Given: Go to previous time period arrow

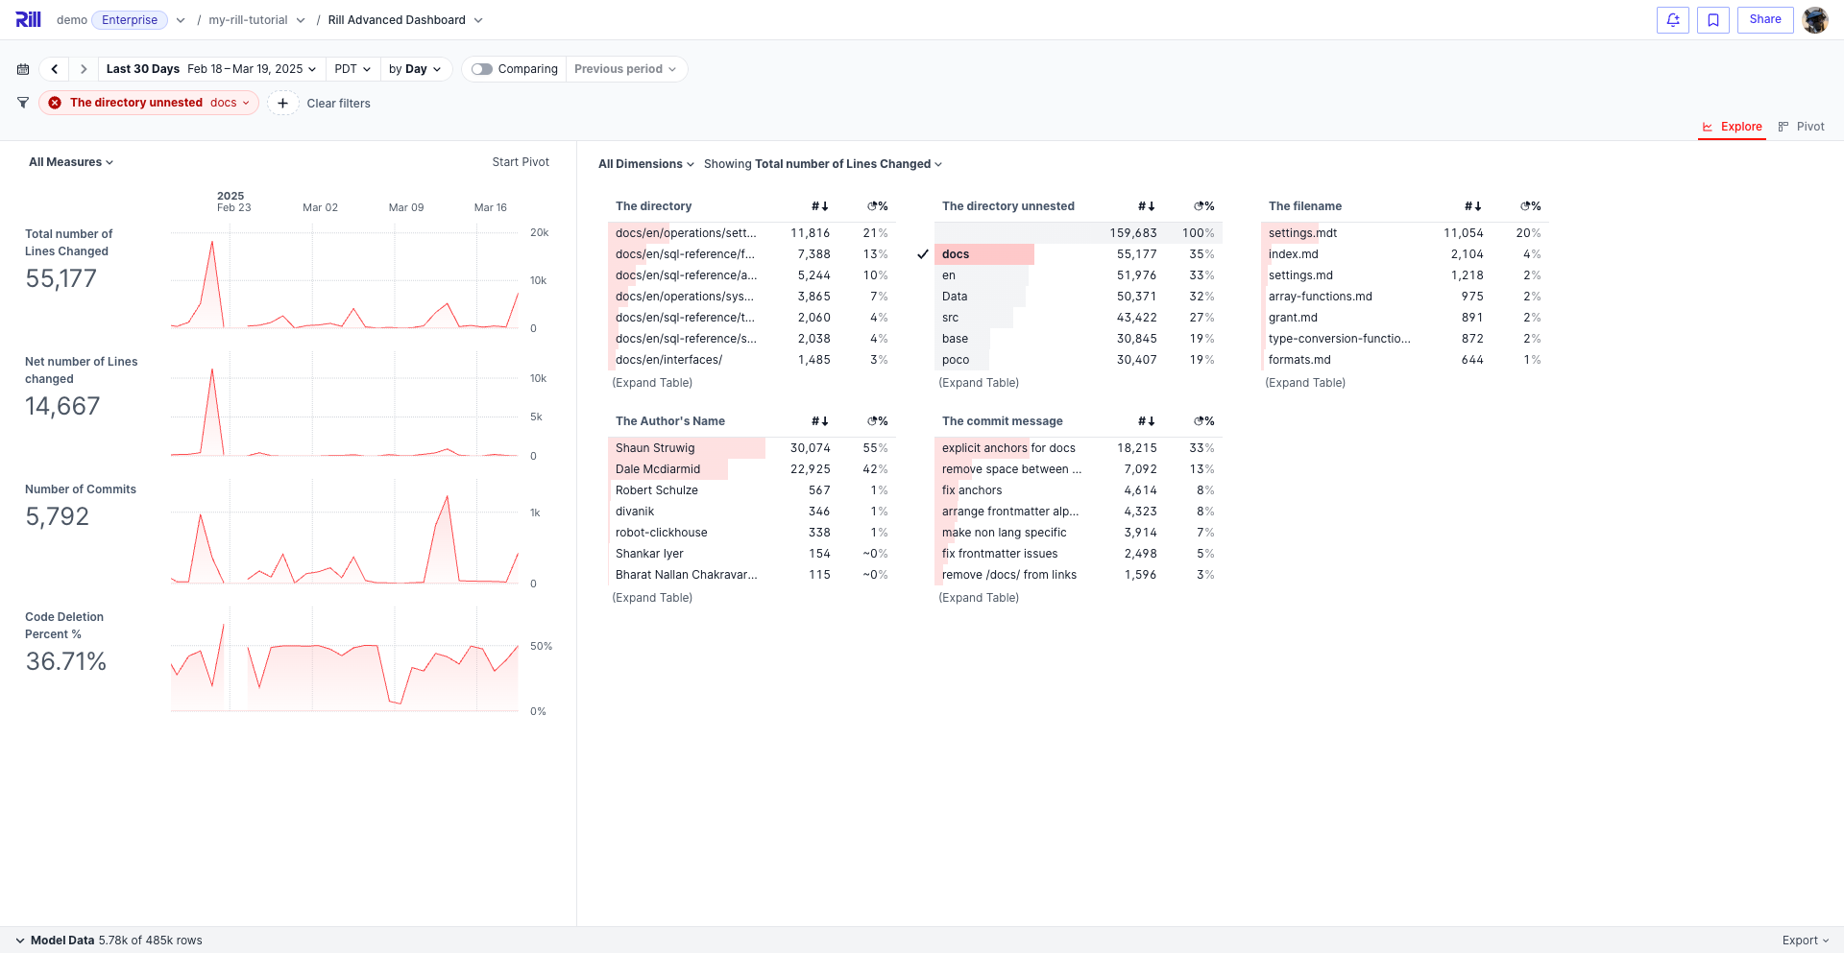Looking at the screenshot, I should [x=55, y=69].
